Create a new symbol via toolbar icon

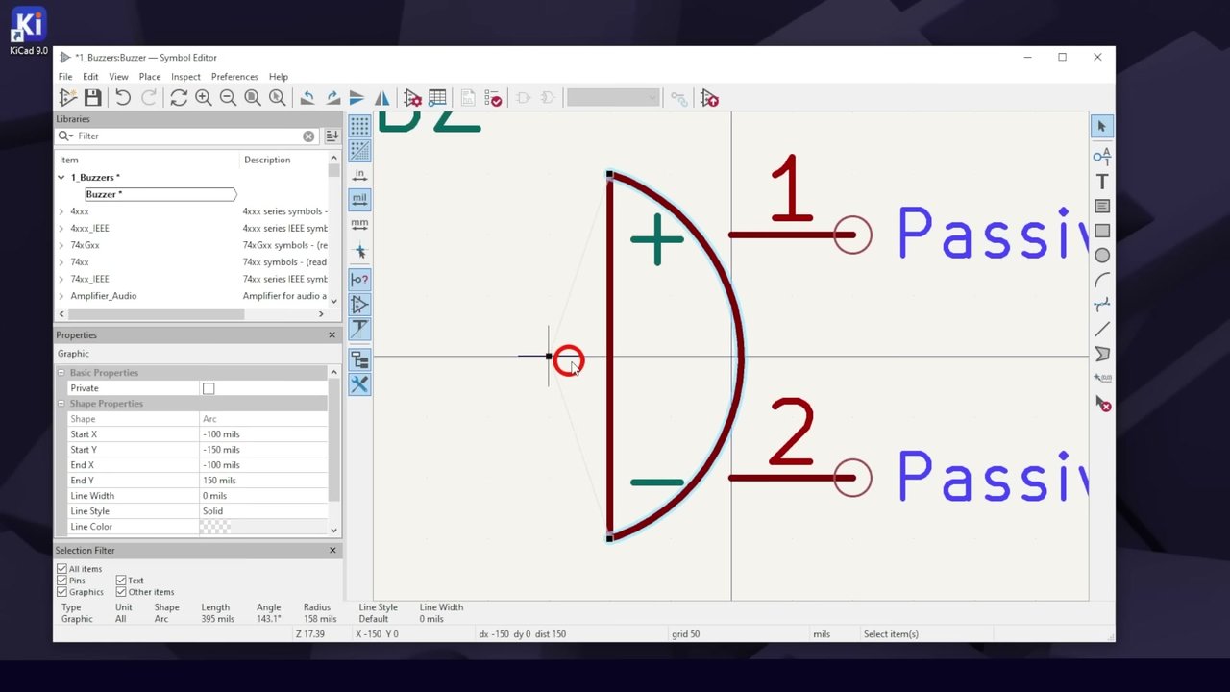click(x=67, y=98)
